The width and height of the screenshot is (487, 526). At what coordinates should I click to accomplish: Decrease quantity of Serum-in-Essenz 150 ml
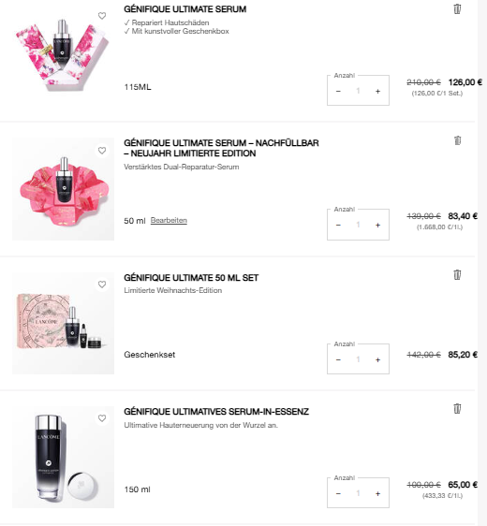point(338,494)
